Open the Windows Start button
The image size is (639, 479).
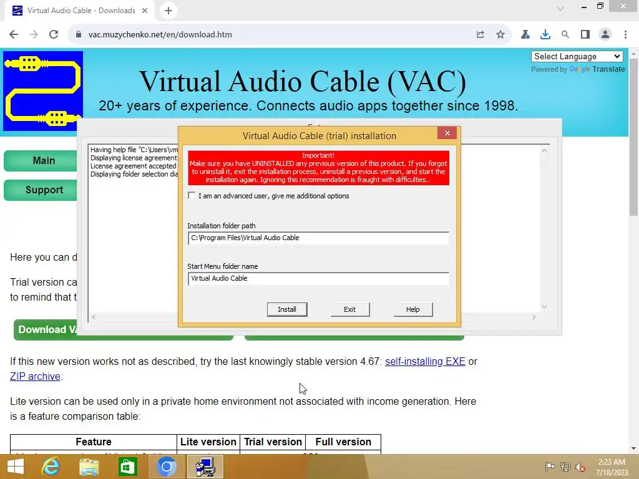point(16,467)
